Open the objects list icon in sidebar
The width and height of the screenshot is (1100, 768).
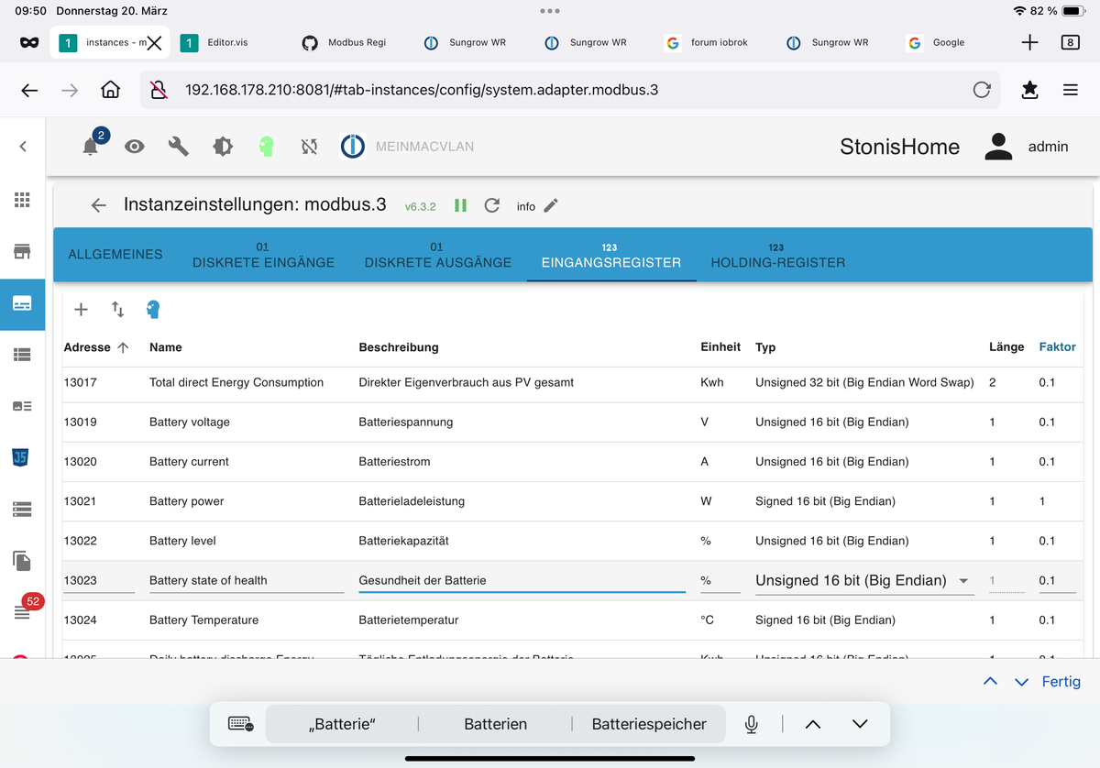(x=22, y=354)
